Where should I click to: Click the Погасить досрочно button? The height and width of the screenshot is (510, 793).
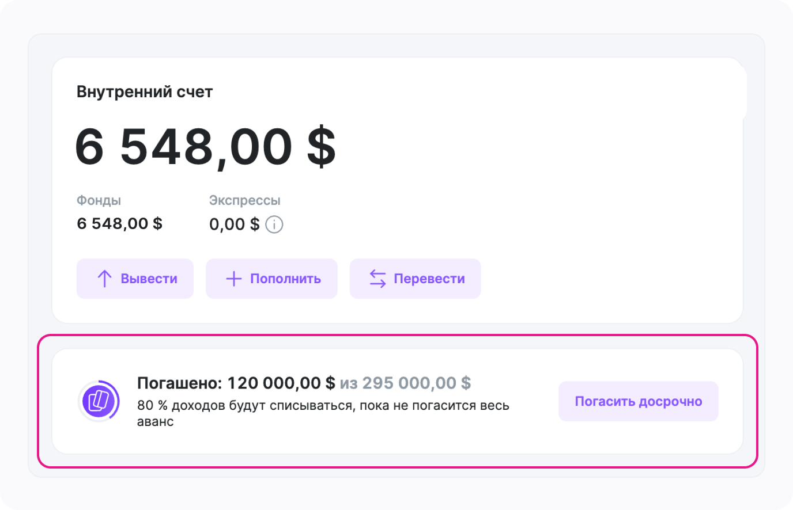coord(638,401)
